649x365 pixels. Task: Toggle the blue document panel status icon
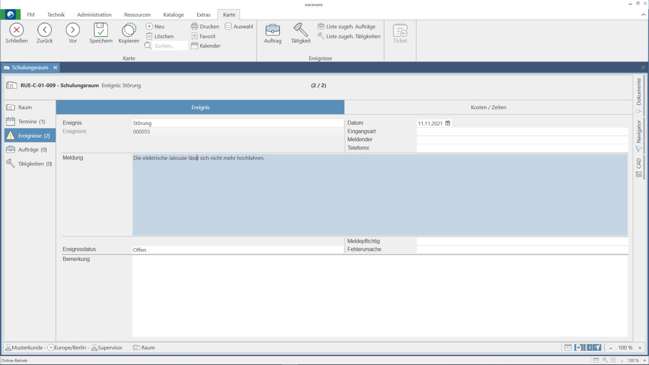(578, 348)
